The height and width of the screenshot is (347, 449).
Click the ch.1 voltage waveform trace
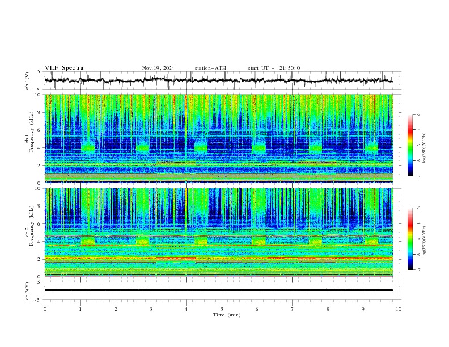point(219,81)
